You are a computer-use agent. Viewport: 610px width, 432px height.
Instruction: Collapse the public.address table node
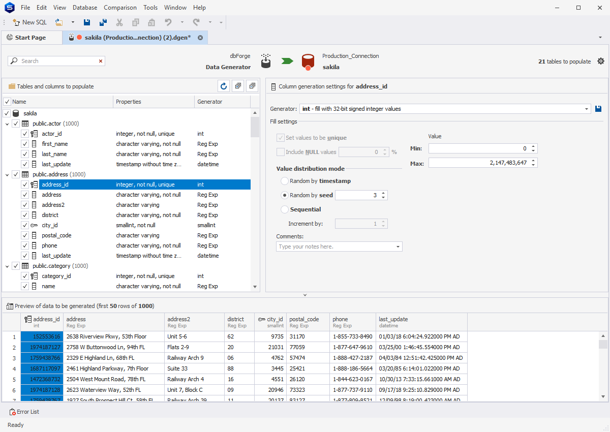pyautogui.click(x=7, y=174)
